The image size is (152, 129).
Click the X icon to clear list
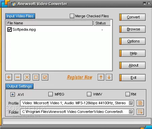tap(27, 77)
